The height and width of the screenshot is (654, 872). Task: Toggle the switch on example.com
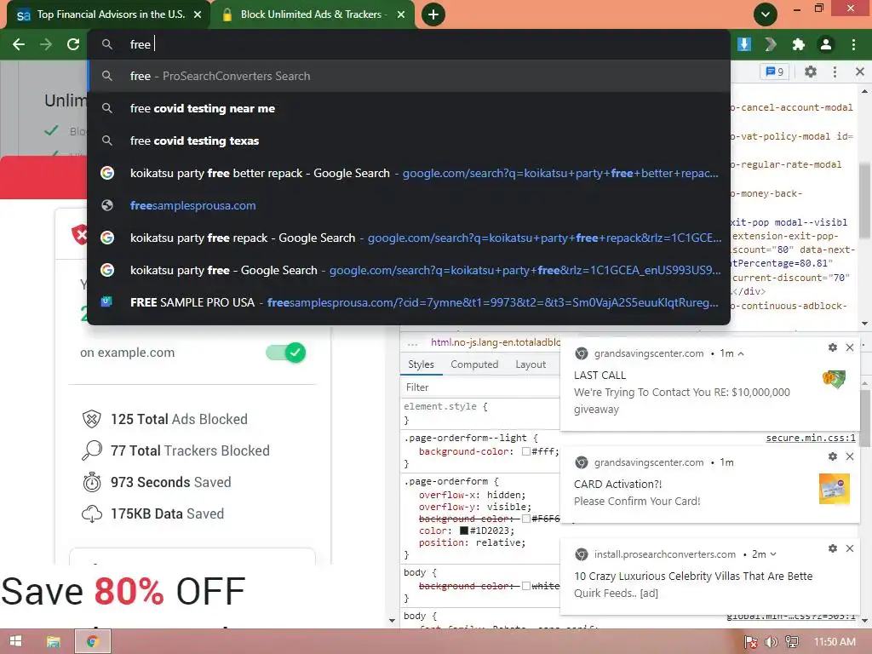[286, 353]
